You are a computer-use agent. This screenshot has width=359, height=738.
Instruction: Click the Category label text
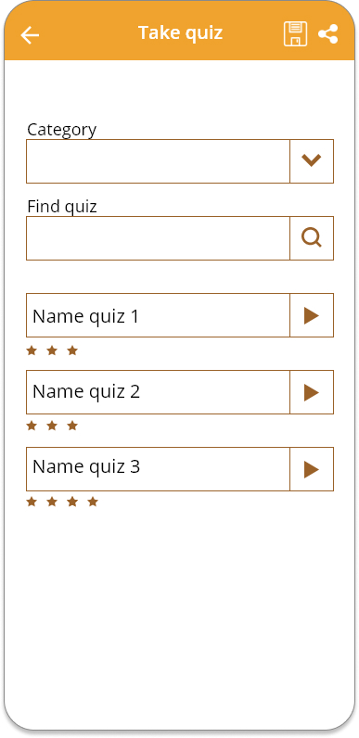tap(62, 130)
